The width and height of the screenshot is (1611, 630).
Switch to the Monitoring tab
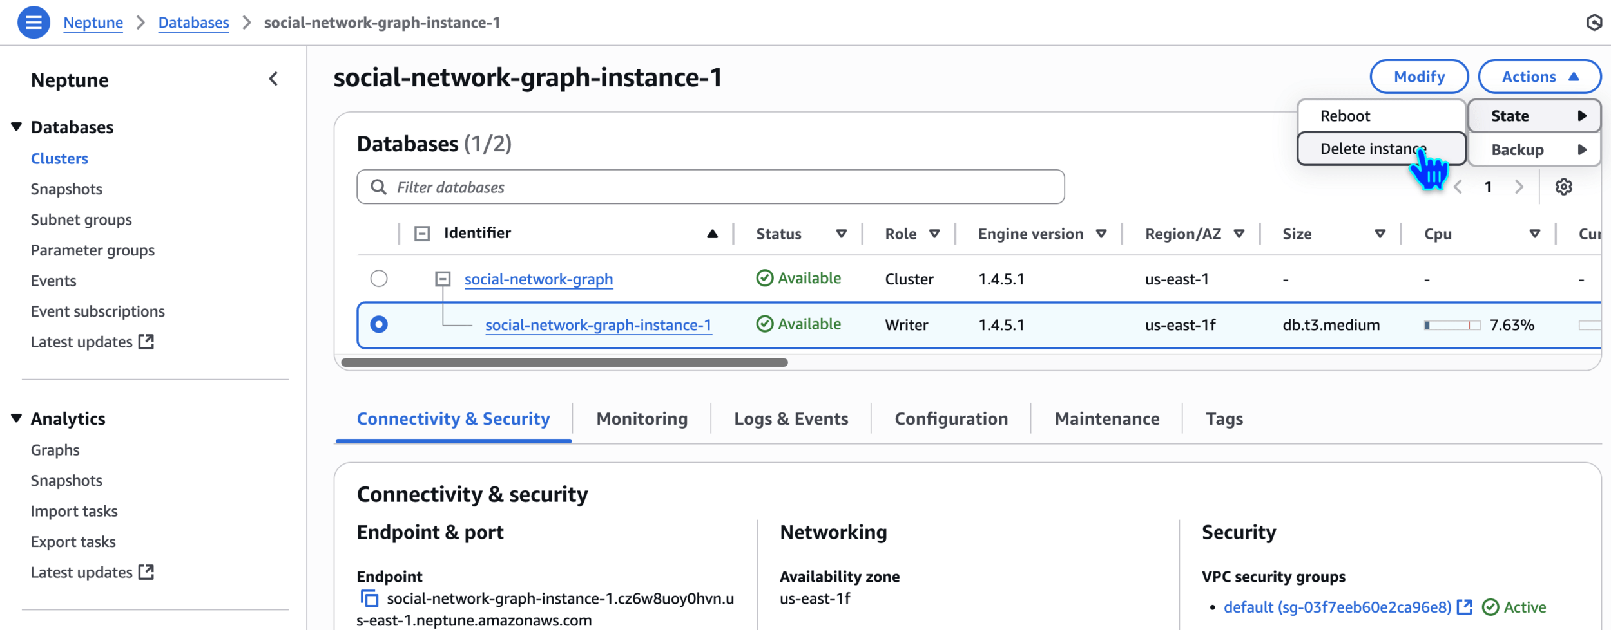642,419
